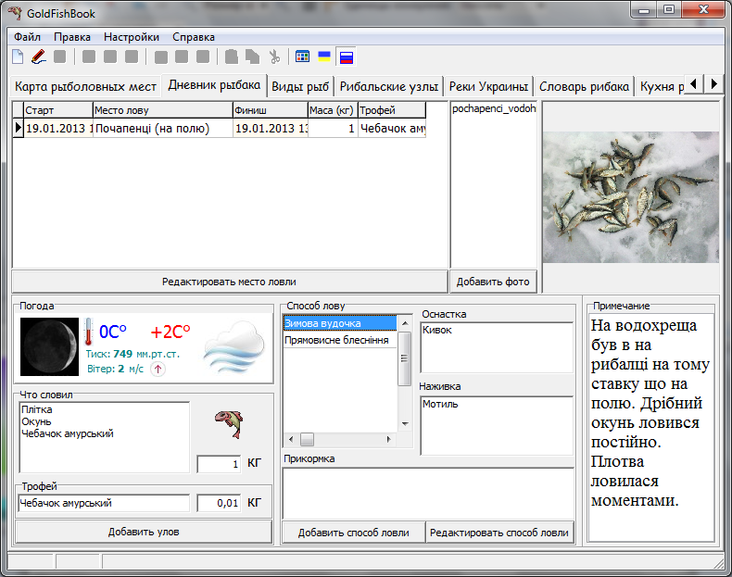Click the horizontal scrollbar thumb in Способ лову

coord(307,439)
